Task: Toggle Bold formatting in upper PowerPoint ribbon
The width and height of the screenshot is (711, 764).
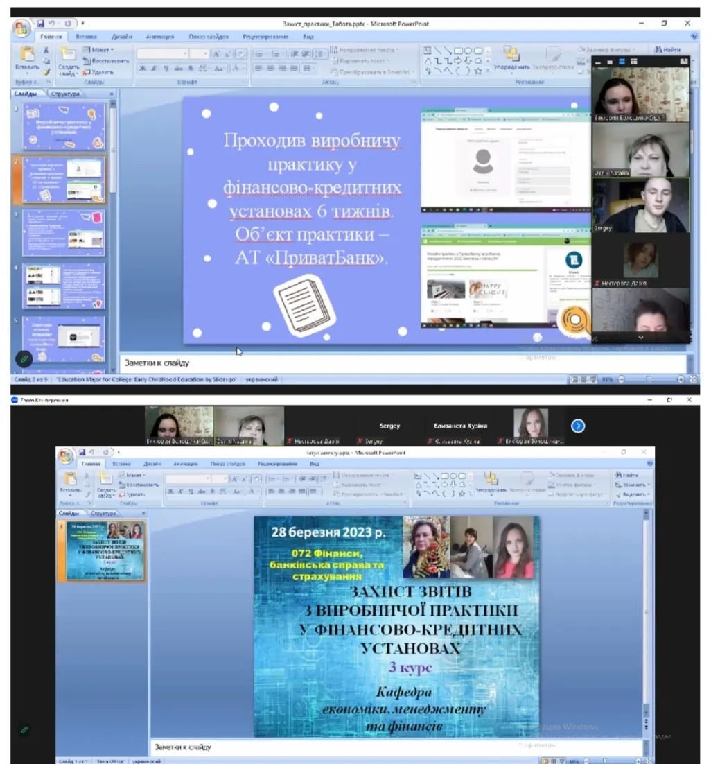Action: [142, 68]
